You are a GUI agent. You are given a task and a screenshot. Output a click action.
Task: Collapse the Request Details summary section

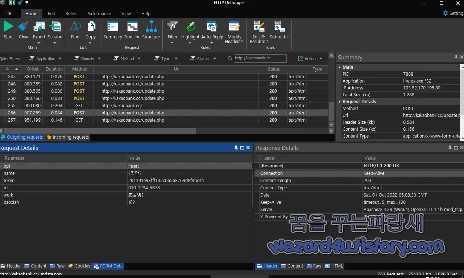click(340, 101)
